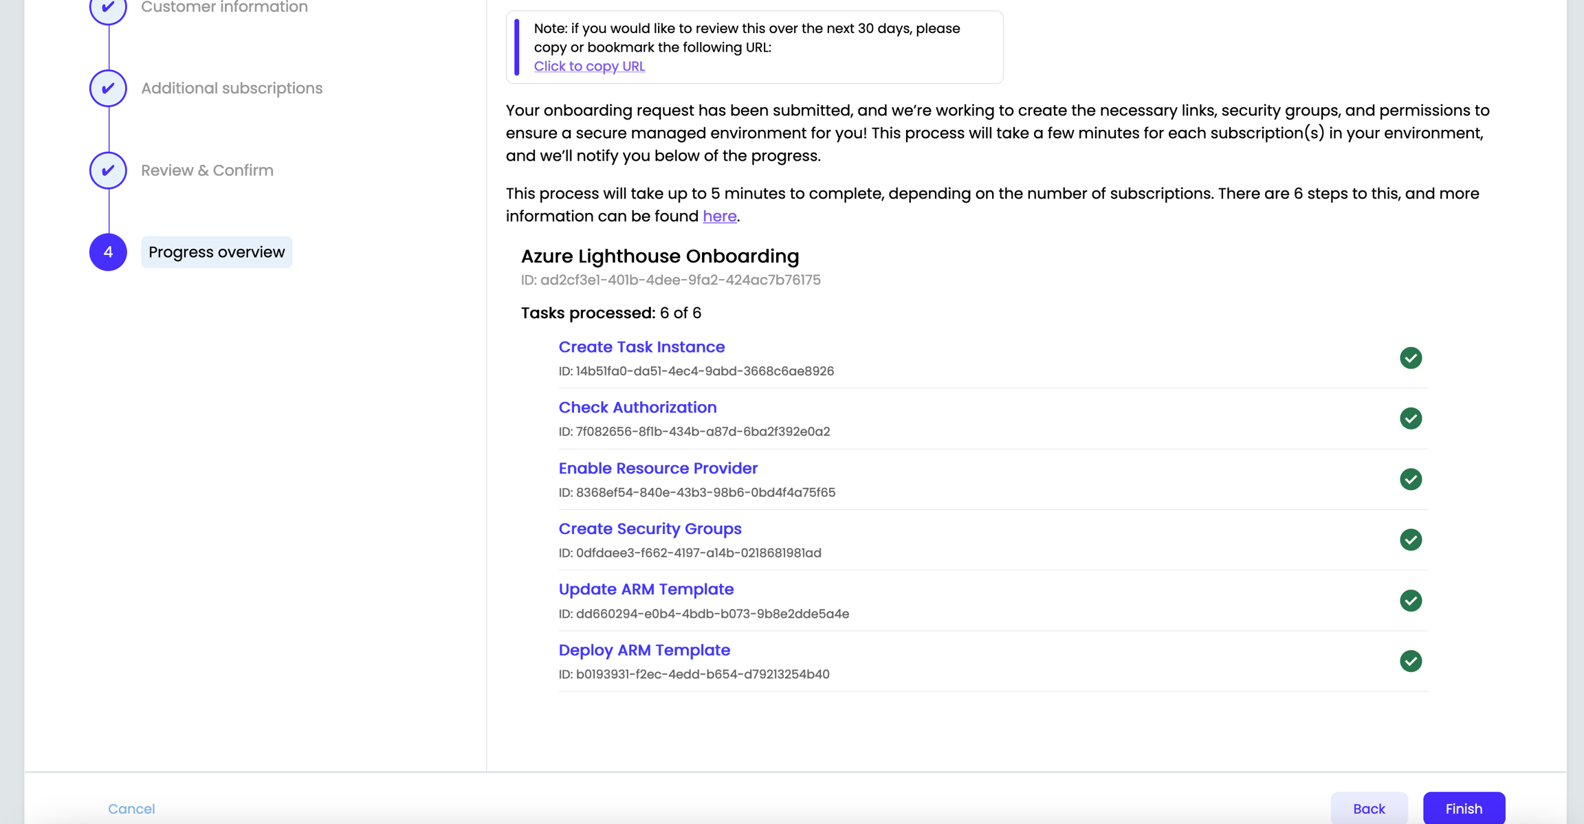Click the Create Task Instance green checkmark
Viewport: 1584px width, 824px height.
[1410, 358]
